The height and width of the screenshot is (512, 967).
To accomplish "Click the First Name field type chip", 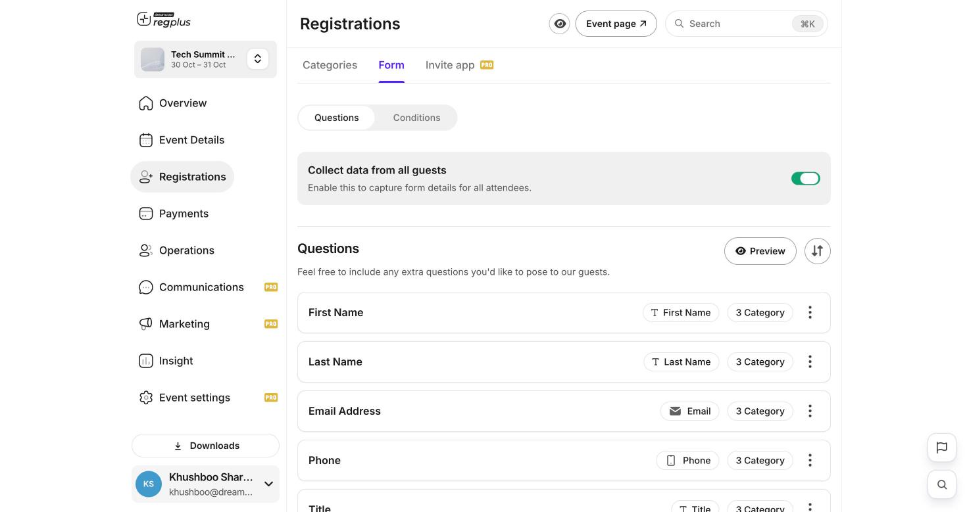I will pos(681,313).
